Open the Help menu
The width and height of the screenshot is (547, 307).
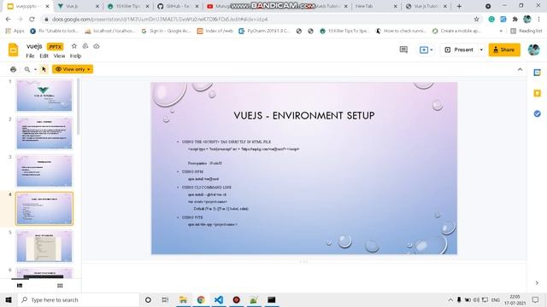[75, 55]
